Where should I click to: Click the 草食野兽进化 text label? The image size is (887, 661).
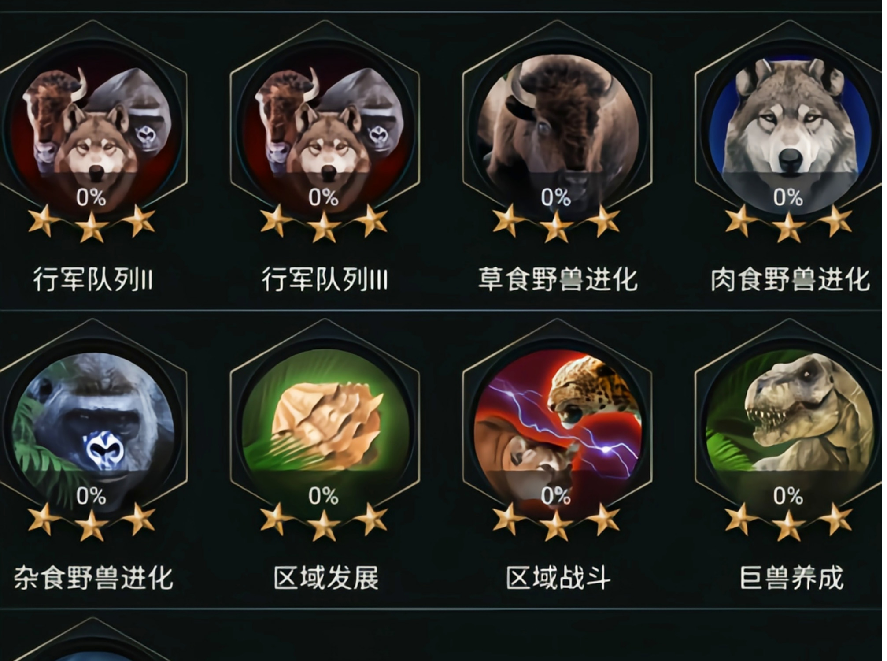[558, 280]
